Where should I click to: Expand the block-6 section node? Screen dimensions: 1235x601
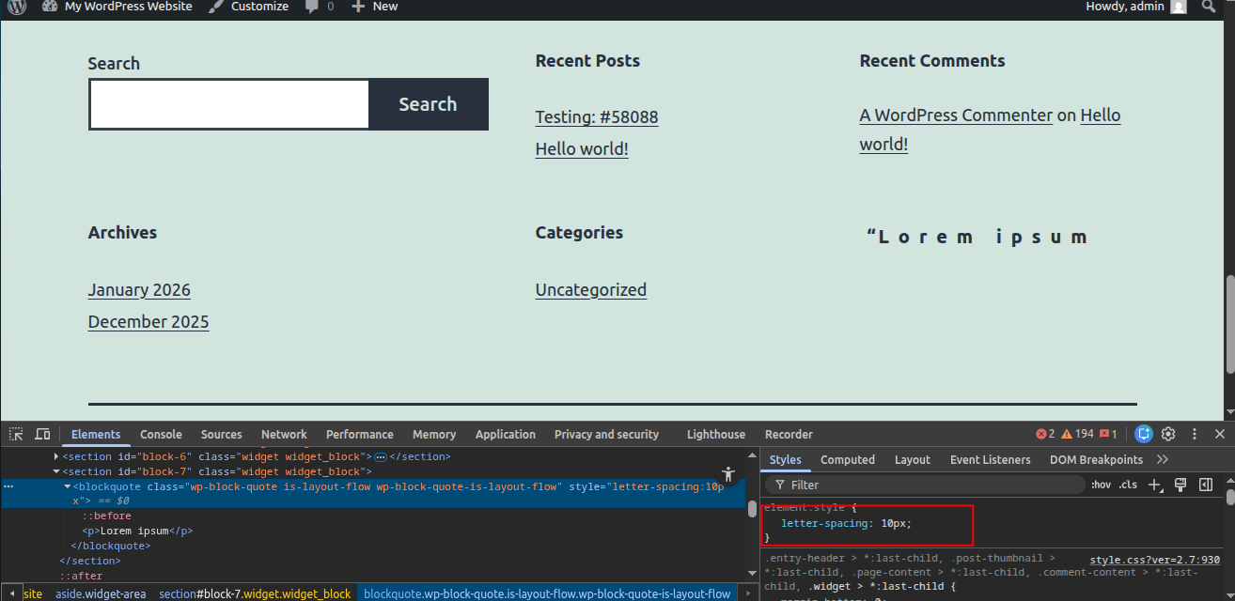tap(56, 456)
